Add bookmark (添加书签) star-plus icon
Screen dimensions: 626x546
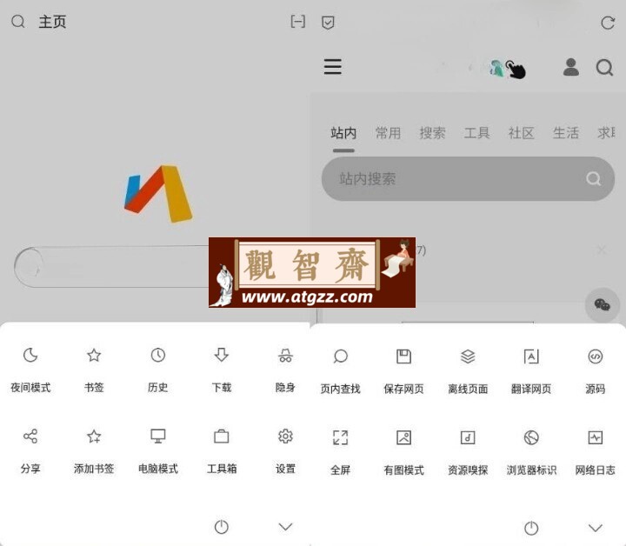click(94, 436)
